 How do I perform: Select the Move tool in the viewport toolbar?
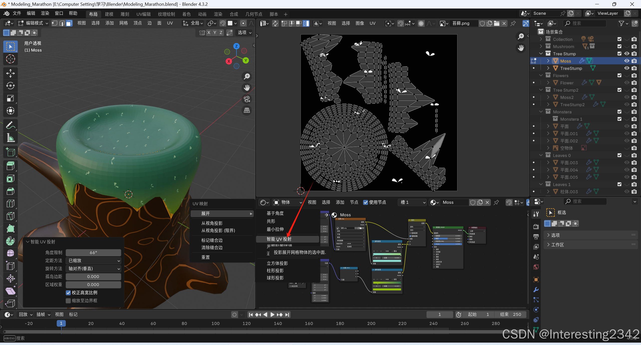pyautogui.click(x=10, y=73)
